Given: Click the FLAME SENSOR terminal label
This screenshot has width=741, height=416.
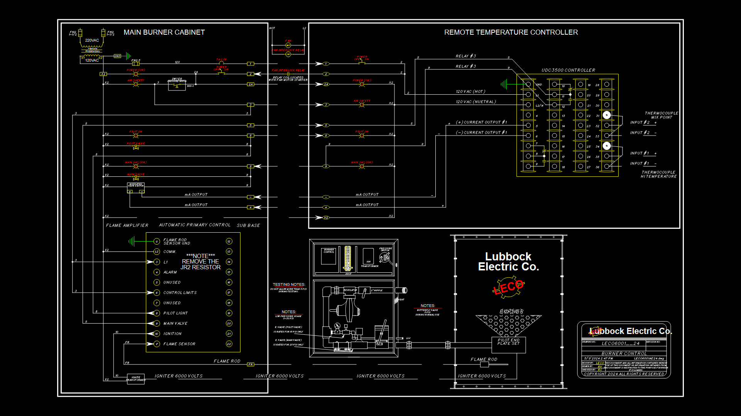Looking at the screenshot, I should point(179,344).
